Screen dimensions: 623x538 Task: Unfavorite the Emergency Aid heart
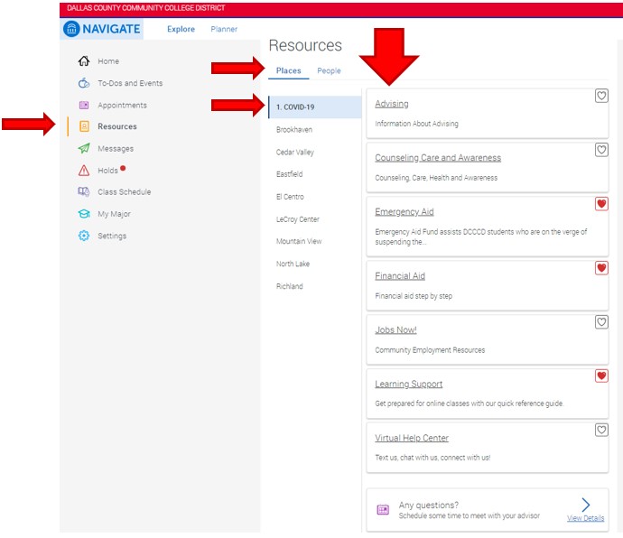pos(601,204)
